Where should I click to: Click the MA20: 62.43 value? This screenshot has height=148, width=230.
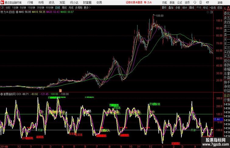[53, 12]
